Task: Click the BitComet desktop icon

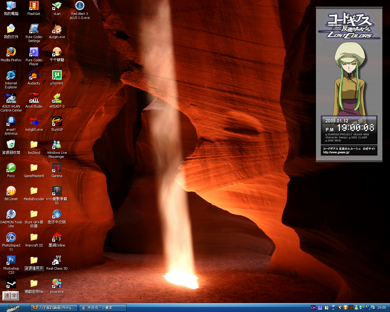Action: [11, 191]
